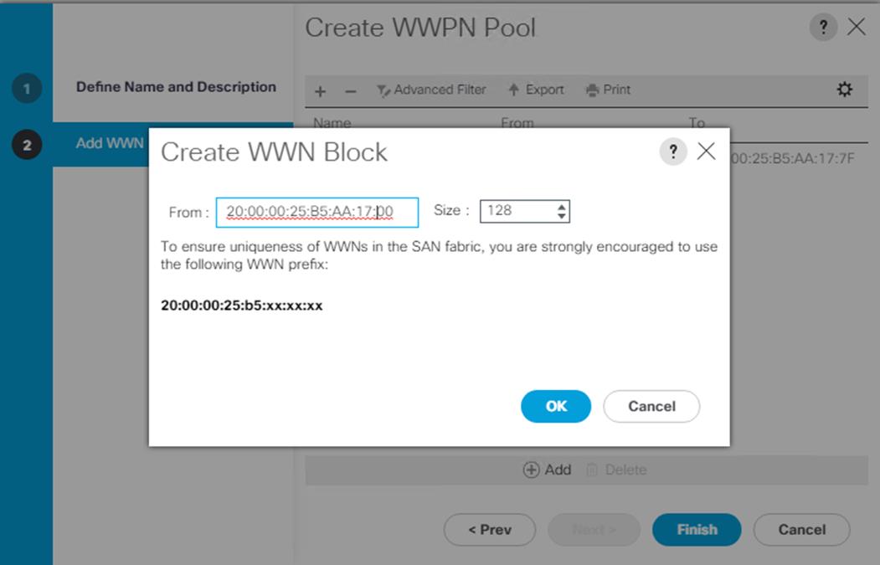Select step 1 Define Name and Description
The image size is (880, 565).
click(x=176, y=87)
